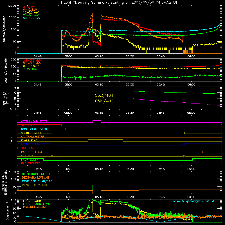Viewport: 225px width, 225px height.
Task: Select the BAD_PACKETS flag label
Action: pyautogui.click(x=31, y=163)
